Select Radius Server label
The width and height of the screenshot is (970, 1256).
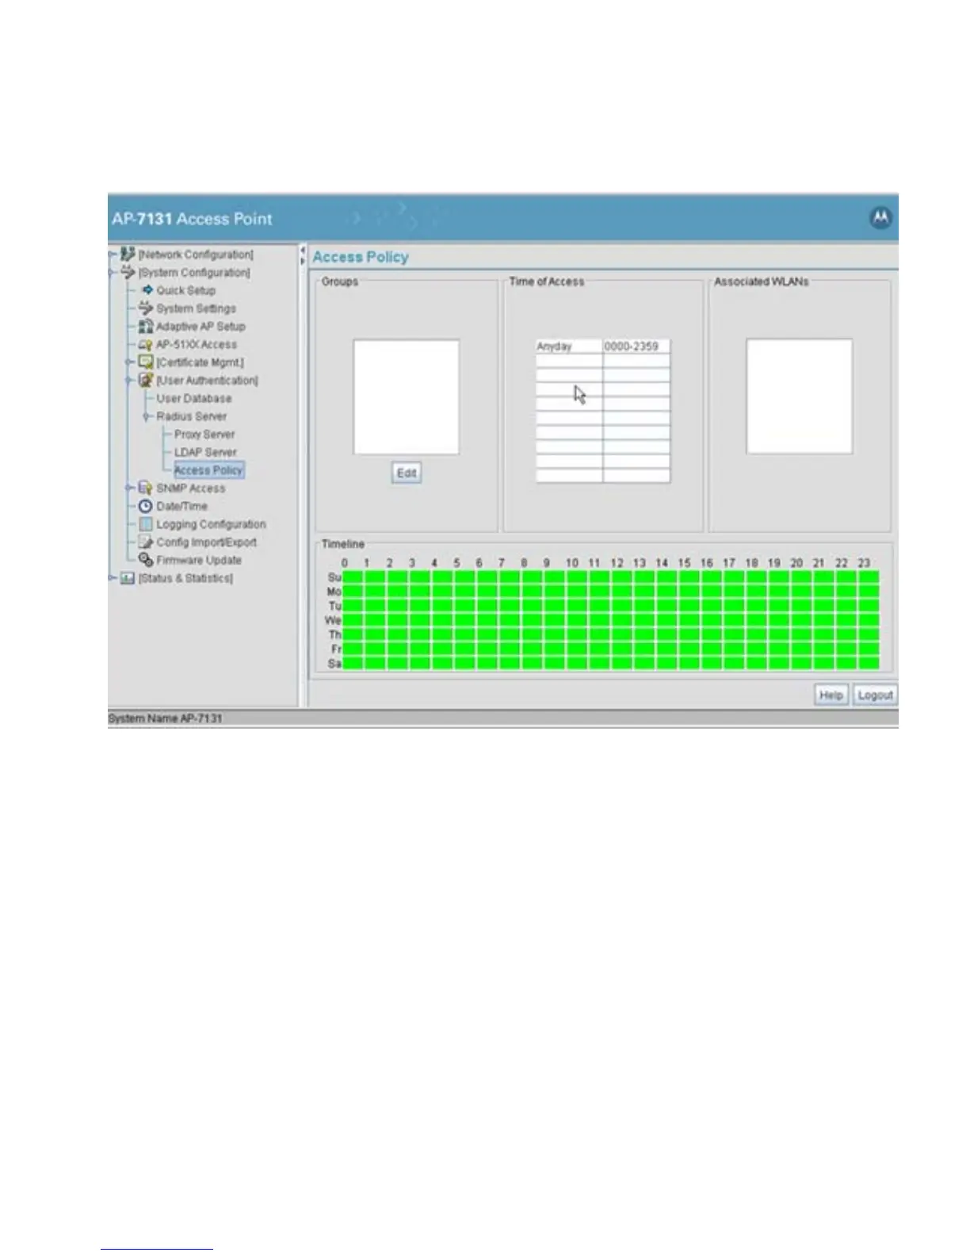pyautogui.click(x=192, y=416)
